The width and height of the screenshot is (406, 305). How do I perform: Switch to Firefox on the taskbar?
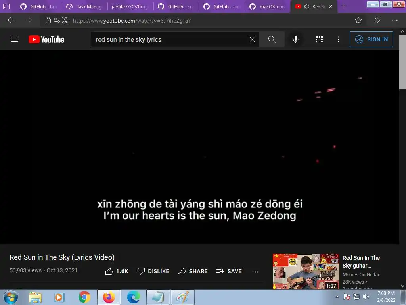pyautogui.click(x=109, y=297)
